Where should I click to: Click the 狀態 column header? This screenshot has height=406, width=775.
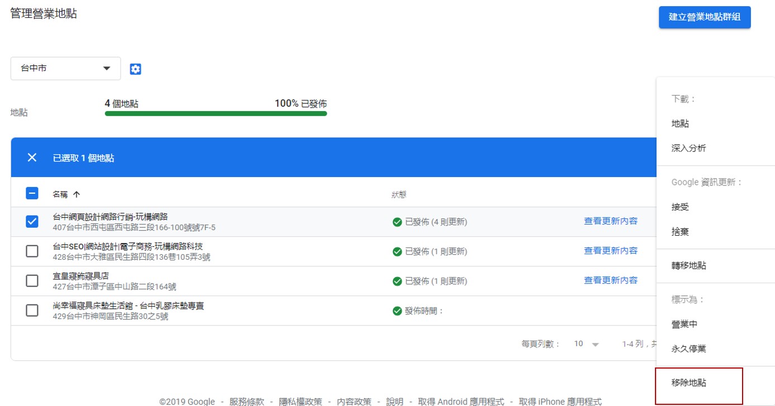(399, 194)
